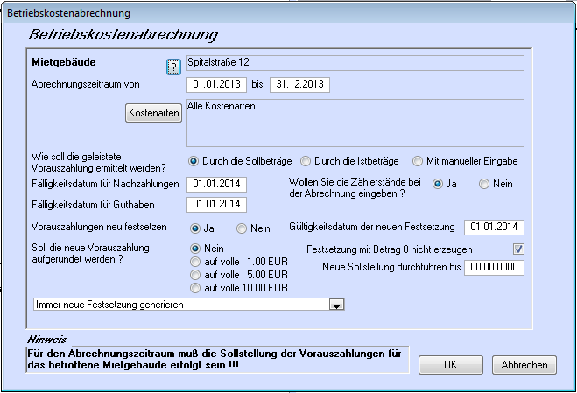Image resolution: width=577 pixels, height=393 pixels.
Task: Click the question mark lookup button for Mietgebäude
Action: point(173,67)
